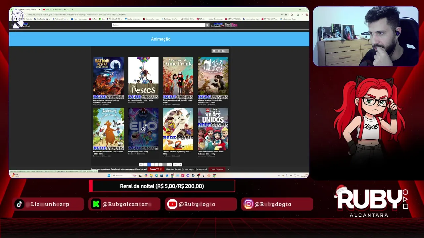424x238 pixels.
Task: Click the Elio (Dublado) title text
Action: point(138,151)
